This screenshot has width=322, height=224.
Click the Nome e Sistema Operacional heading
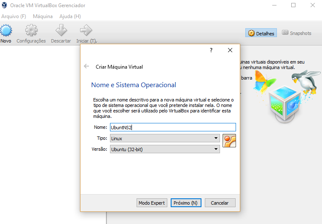[x=134, y=85]
